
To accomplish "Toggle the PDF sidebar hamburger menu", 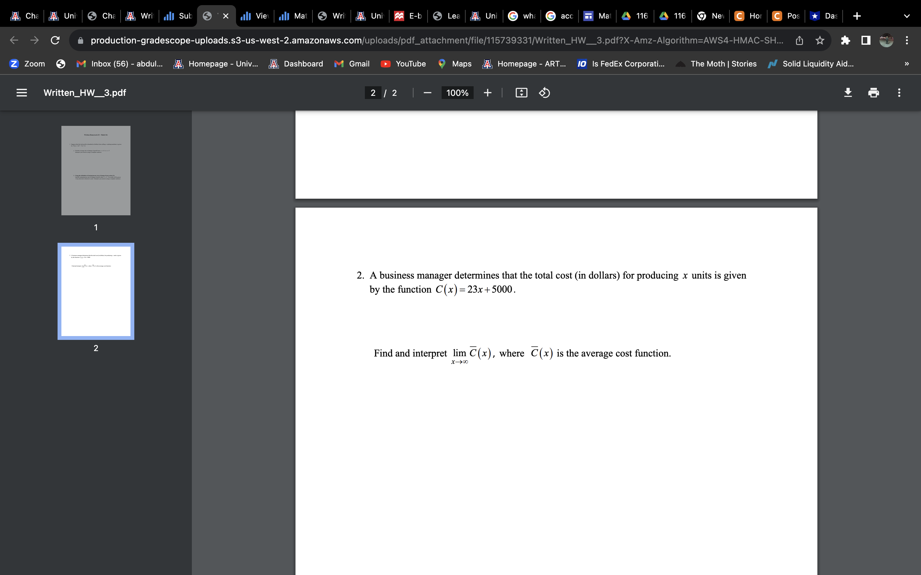I will tap(22, 93).
